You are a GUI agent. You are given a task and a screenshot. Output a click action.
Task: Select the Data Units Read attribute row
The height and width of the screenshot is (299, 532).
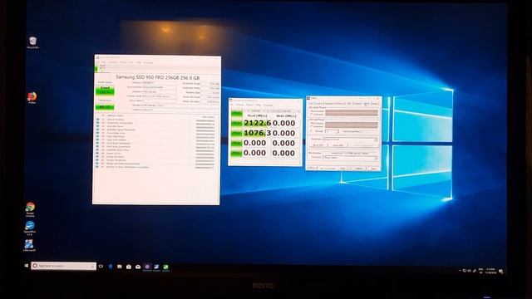coord(155,136)
